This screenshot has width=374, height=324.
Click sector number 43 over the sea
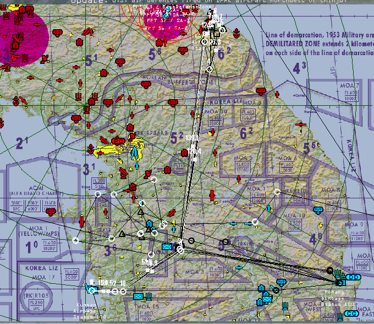coord(299,68)
